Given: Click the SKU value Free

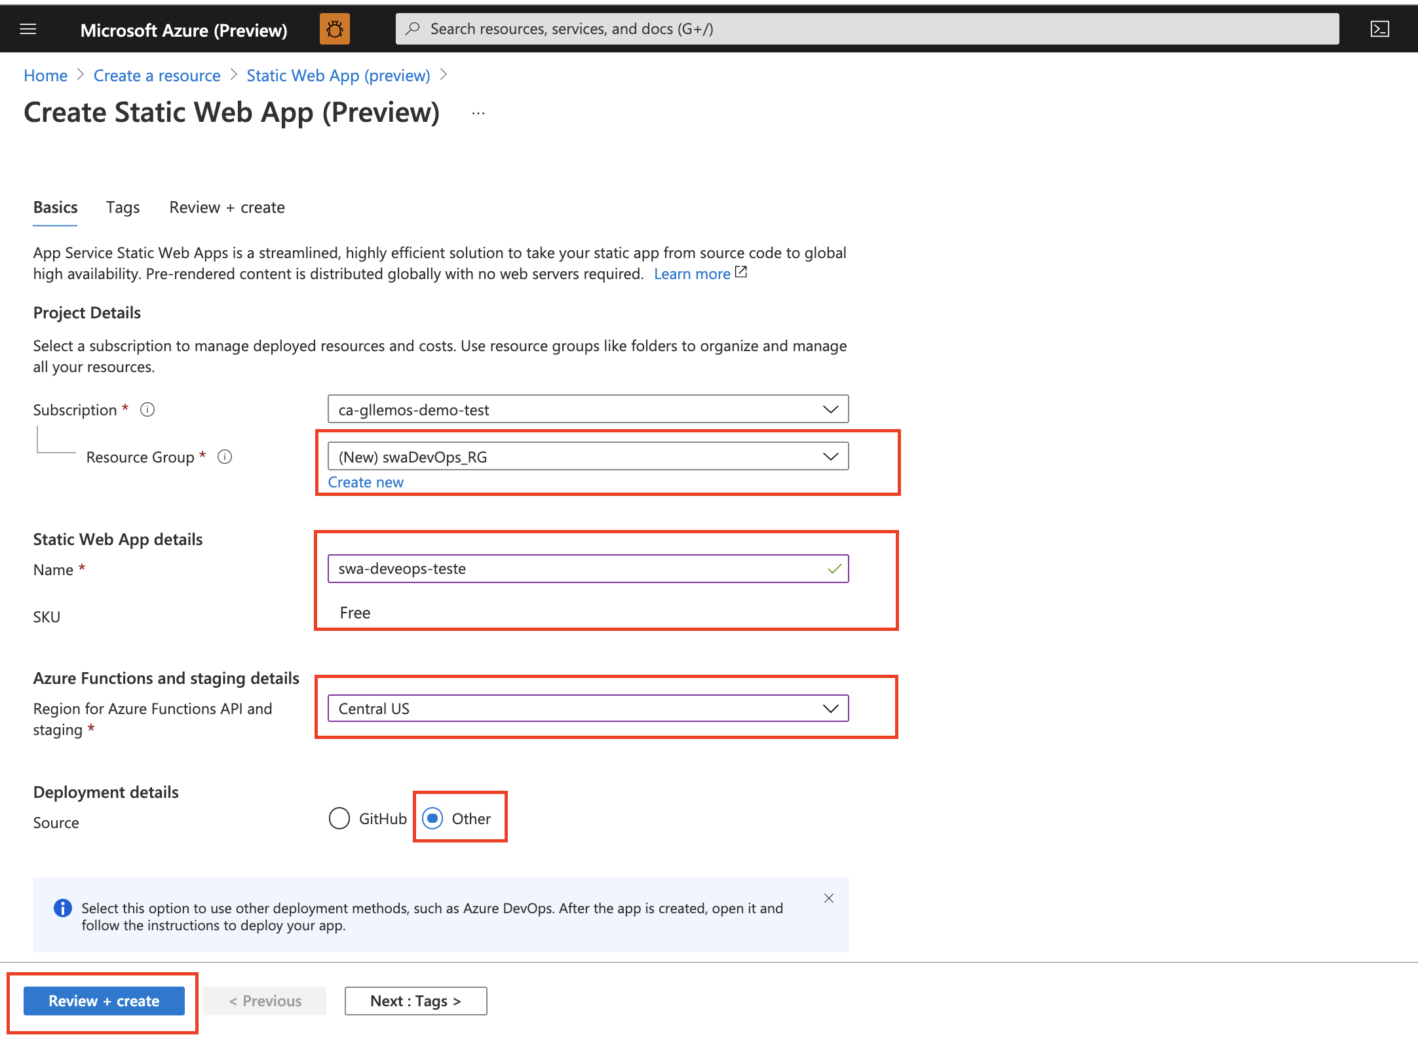Looking at the screenshot, I should [355, 613].
